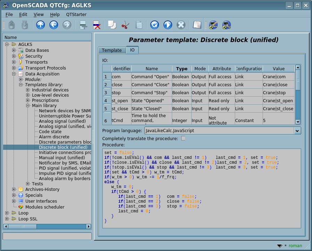Image resolution: width=312 pixels, height=251 pixels.
Task: Click the 'roman' user in status bar
Action: [x=295, y=246]
